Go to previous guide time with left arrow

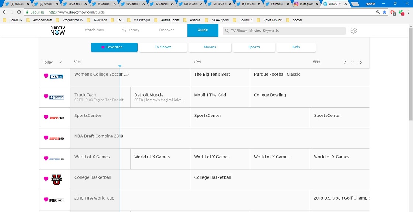(345, 62)
